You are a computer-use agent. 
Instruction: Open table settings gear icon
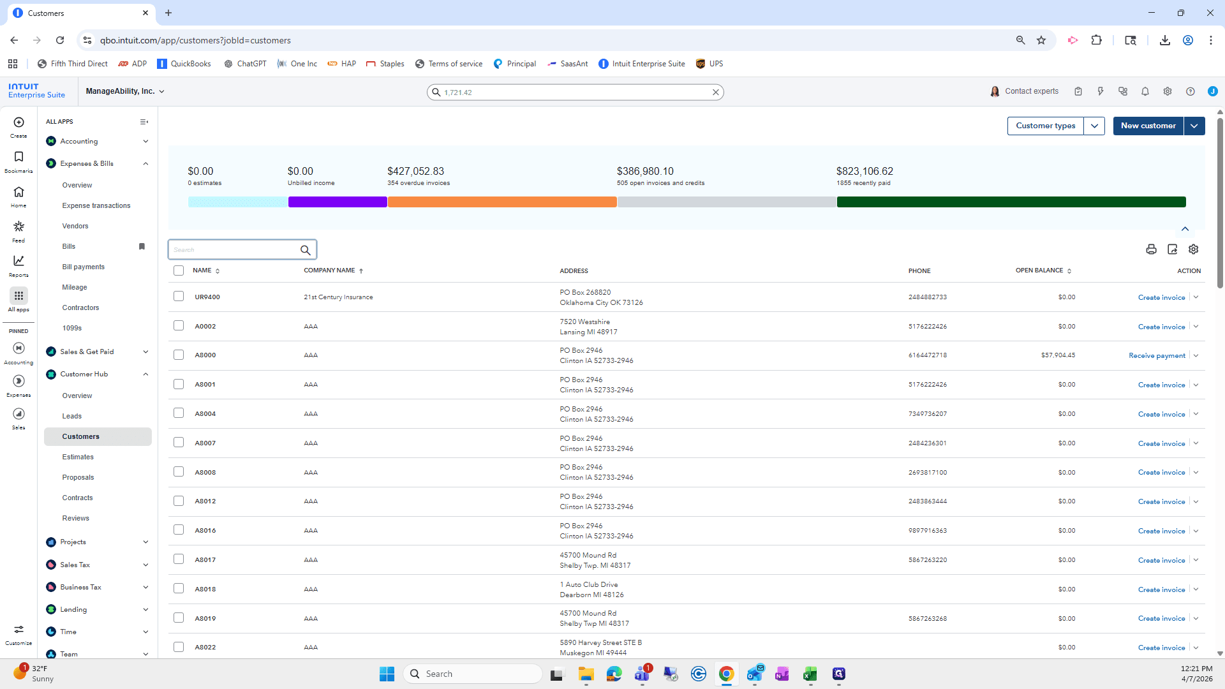click(x=1194, y=249)
